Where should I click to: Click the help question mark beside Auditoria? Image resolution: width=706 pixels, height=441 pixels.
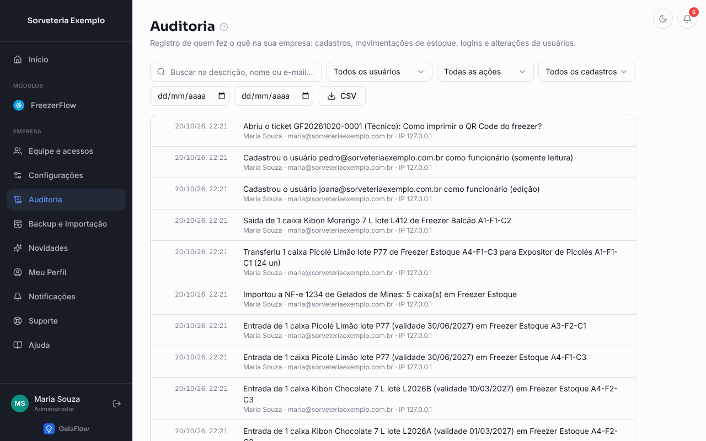tap(224, 27)
